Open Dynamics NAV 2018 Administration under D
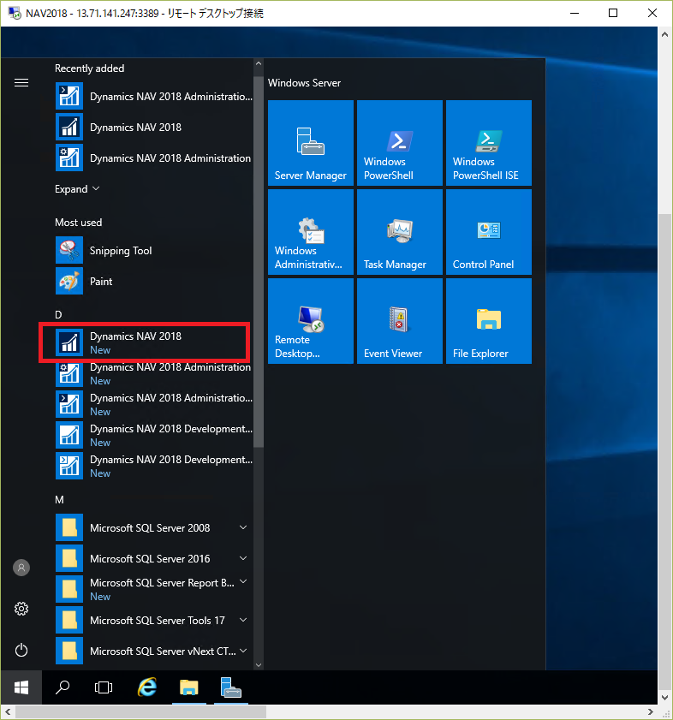 click(154, 373)
